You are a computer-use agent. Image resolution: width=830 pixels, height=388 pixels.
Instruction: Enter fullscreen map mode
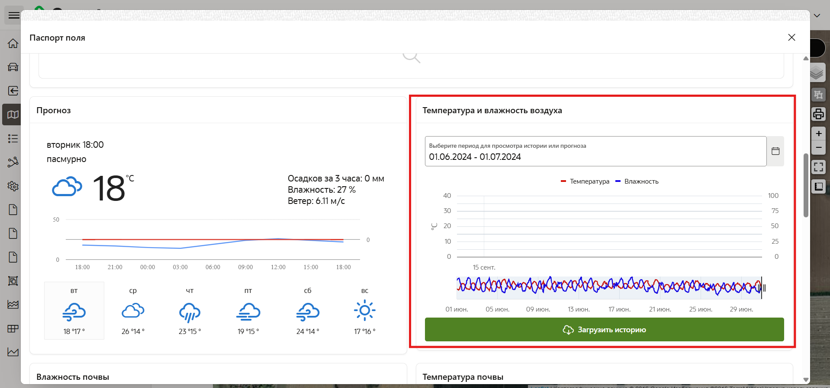pos(818,167)
